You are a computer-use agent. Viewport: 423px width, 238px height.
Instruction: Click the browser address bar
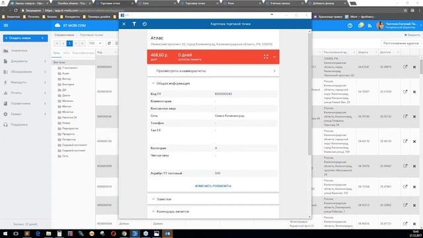(210, 11)
